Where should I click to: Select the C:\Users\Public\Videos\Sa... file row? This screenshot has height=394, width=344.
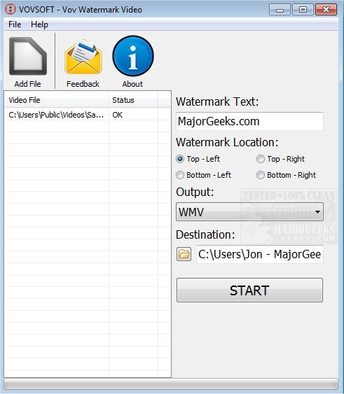tap(88, 115)
